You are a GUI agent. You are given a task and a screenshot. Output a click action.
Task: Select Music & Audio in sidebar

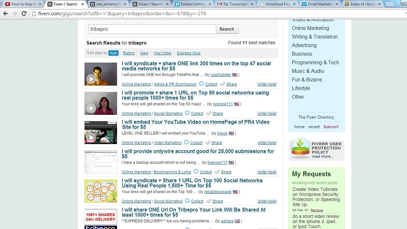[x=308, y=71]
